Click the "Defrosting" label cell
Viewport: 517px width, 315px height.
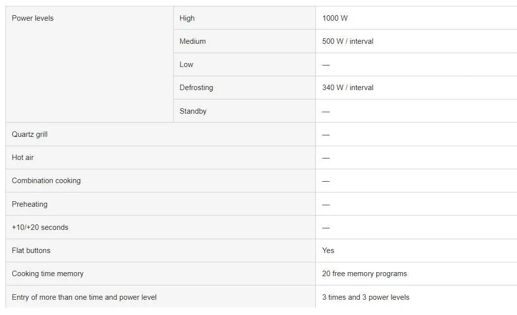point(196,88)
